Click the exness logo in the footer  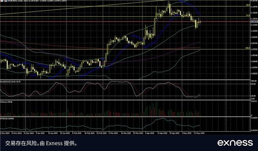235,143
